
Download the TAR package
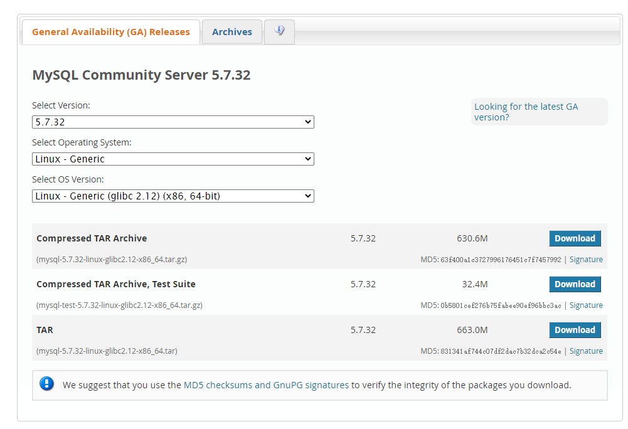click(575, 330)
